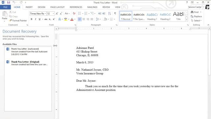This screenshot has height=119, width=211.
Task: Open the Select dropdown in Editing
Action: click(196, 20)
